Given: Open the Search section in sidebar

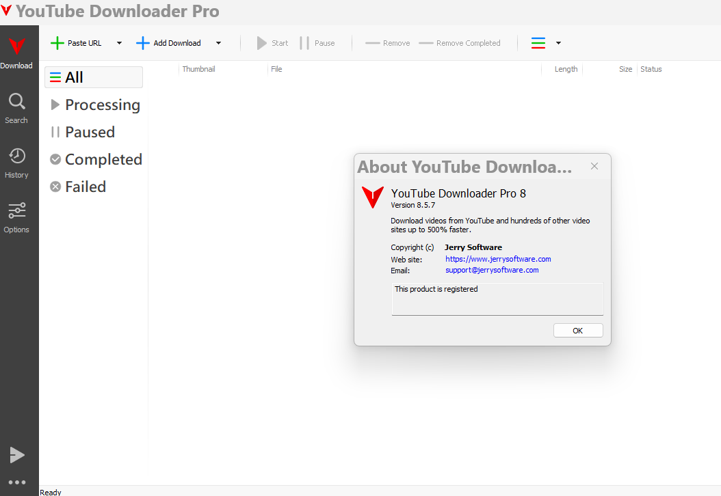Looking at the screenshot, I should (x=16, y=109).
